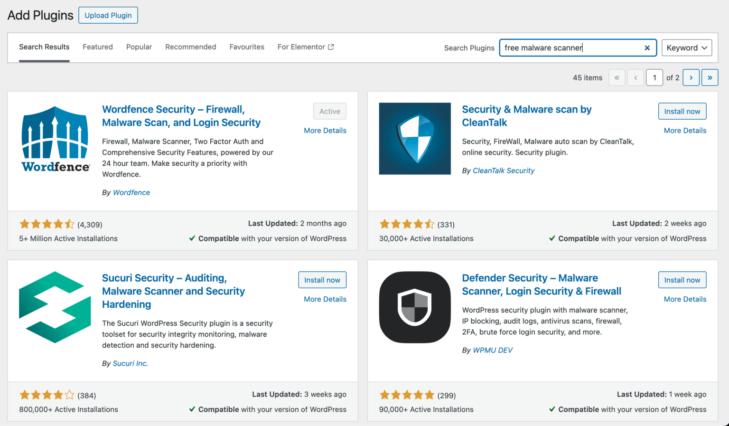Open the Popular plugins tab

139,47
